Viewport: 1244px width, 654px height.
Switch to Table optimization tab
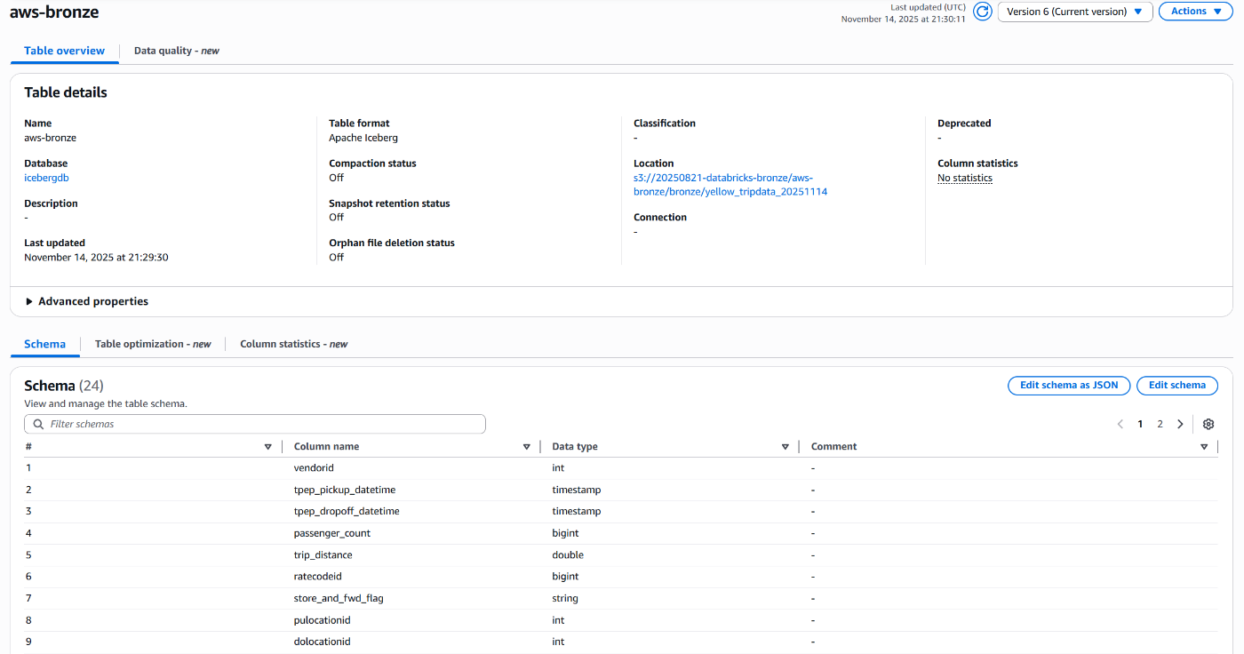tap(153, 344)
